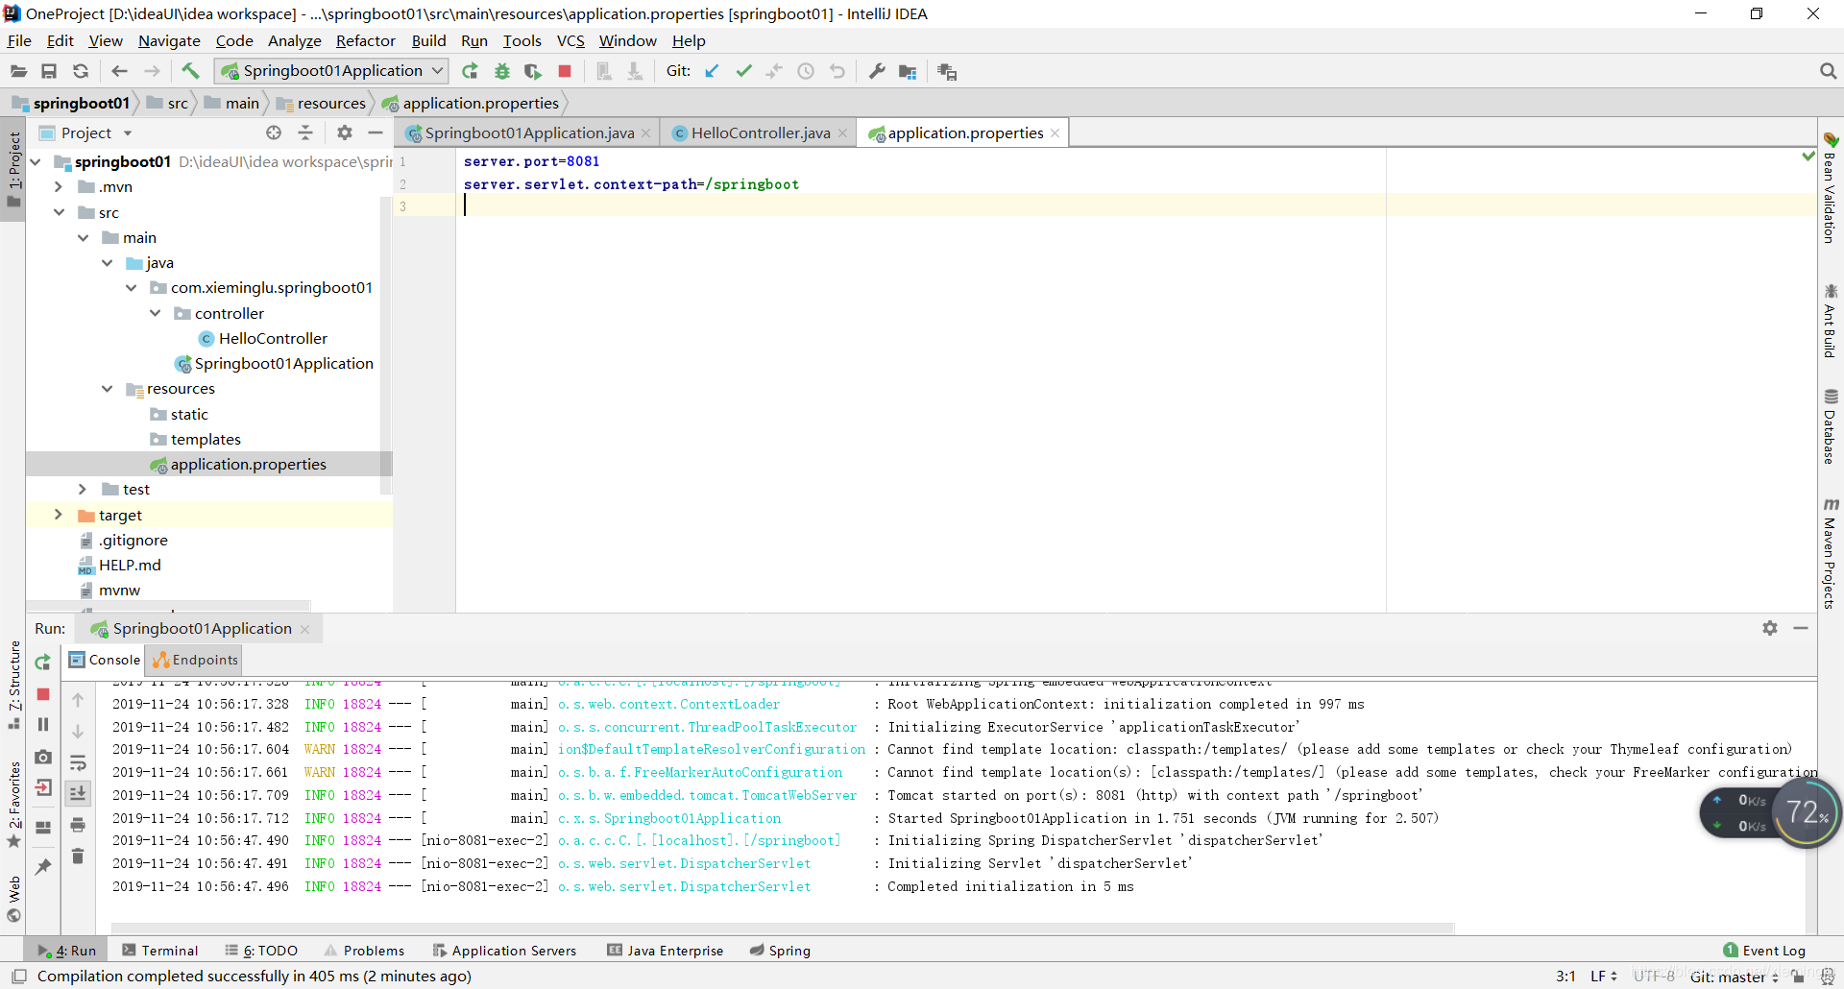
Task: Open Project Structure folder icon in toolbar
Action: click(x=908, y=71)
